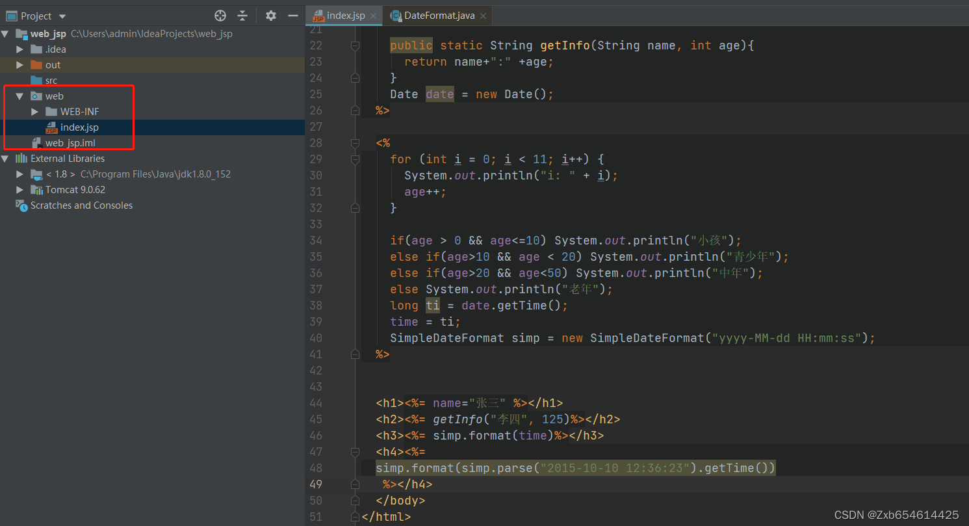This screenshot has width=969, height=526.
Task: Collapse the web folder arrow
Action: pyautogui.click(x=19, y=96)
